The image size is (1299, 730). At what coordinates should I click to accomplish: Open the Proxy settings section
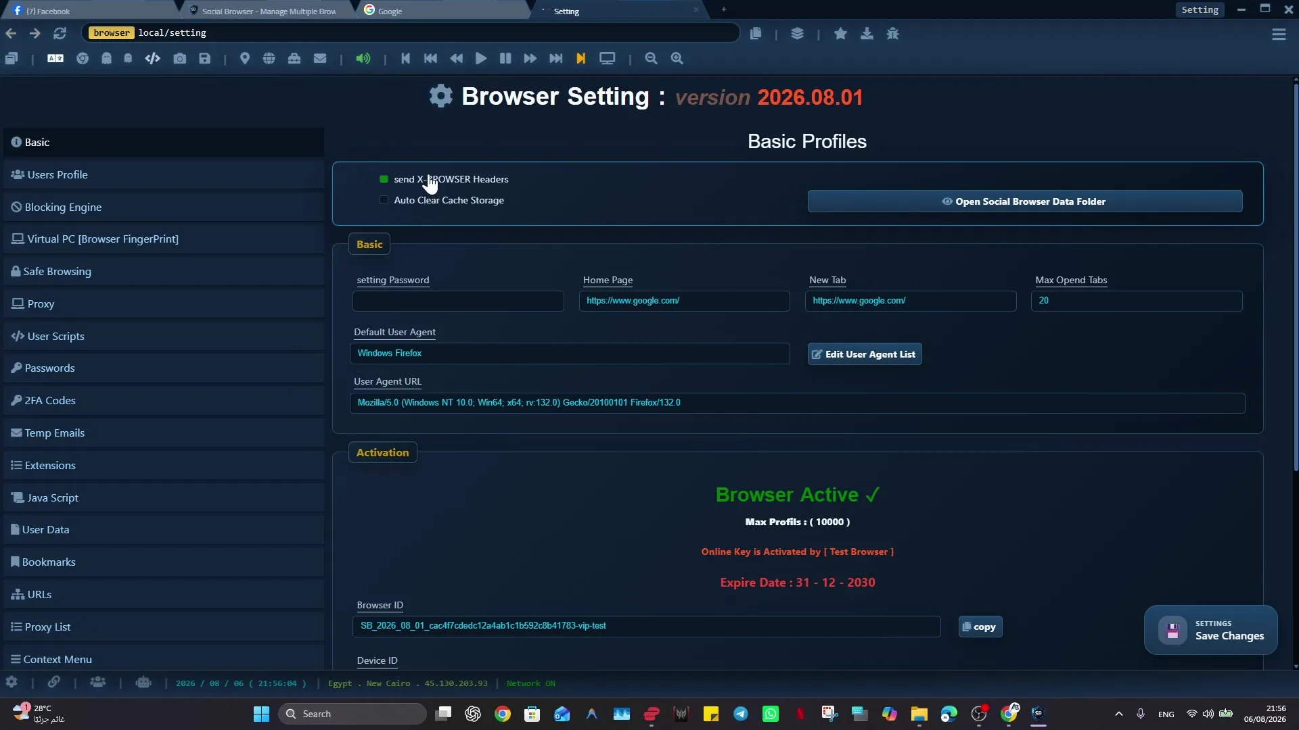click(x=164, y=303)
